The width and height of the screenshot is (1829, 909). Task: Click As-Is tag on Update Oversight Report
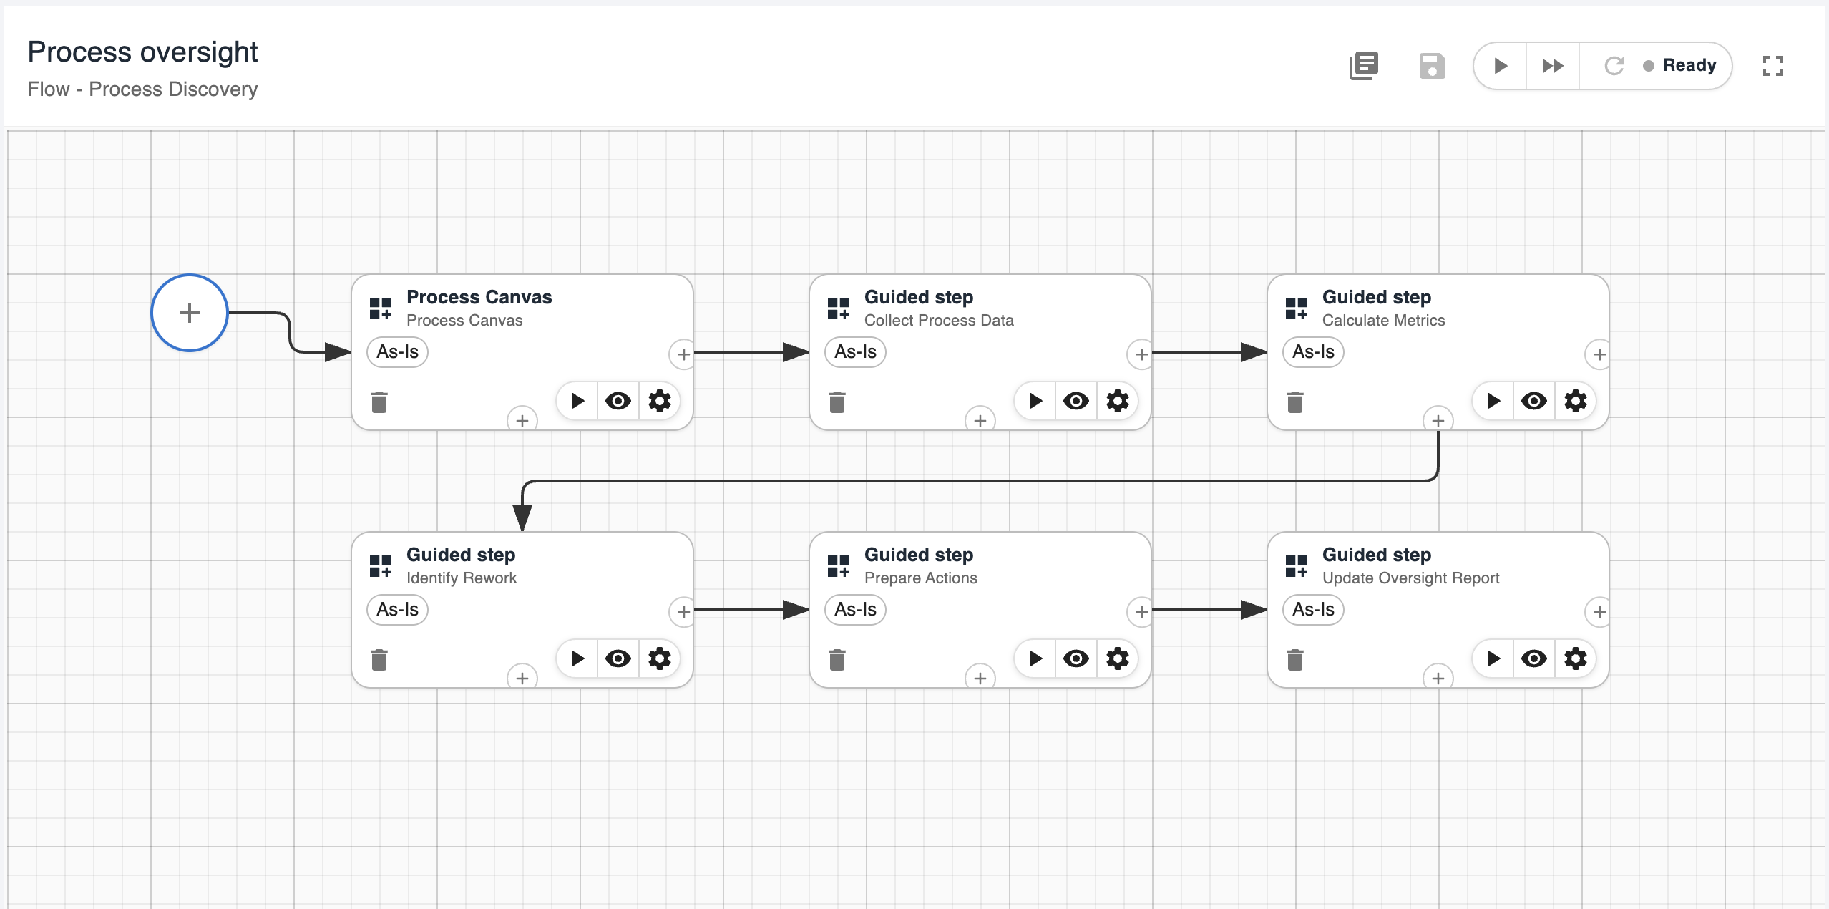point(1314,610)
